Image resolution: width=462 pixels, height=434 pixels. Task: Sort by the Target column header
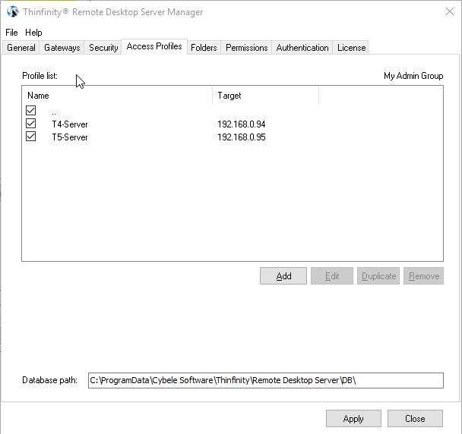point(265,96)
